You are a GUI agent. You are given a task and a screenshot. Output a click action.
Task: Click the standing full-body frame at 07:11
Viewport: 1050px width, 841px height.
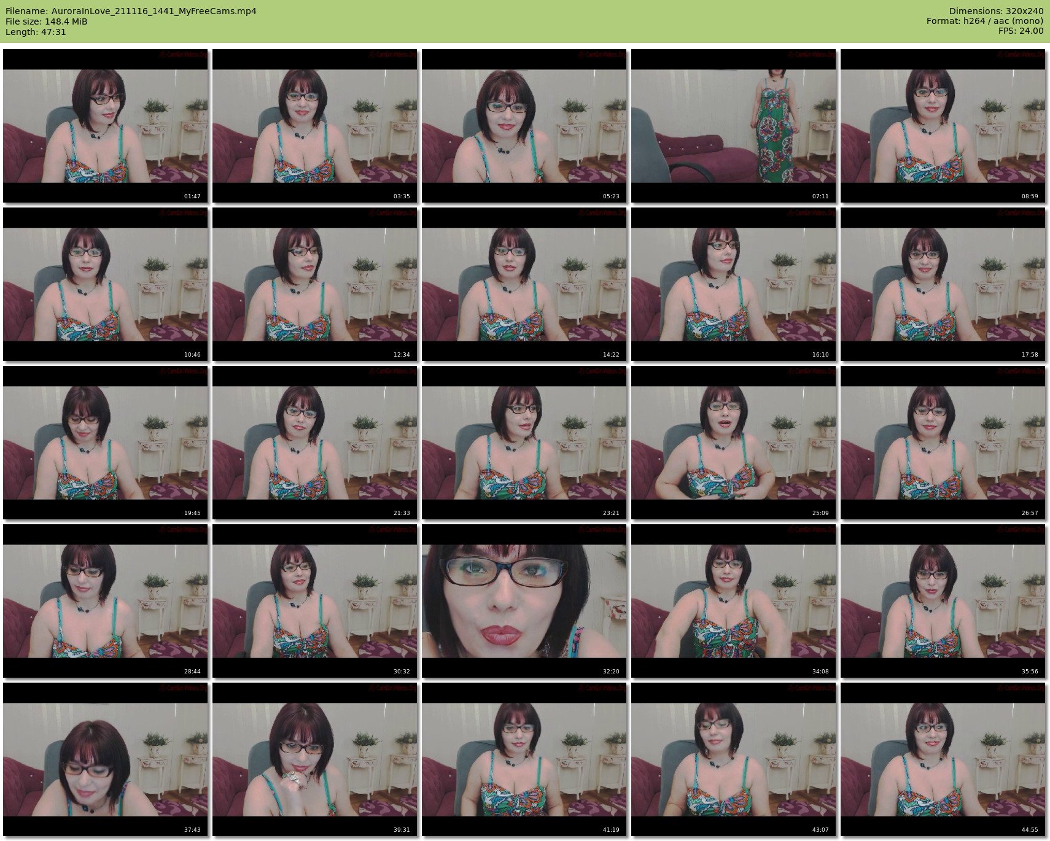[x=733, y=126]
